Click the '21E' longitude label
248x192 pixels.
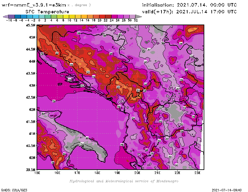coord(157,173)
